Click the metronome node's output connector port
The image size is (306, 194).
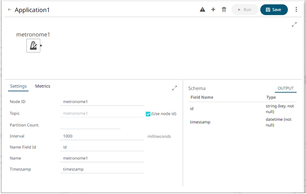coord(41,46)
